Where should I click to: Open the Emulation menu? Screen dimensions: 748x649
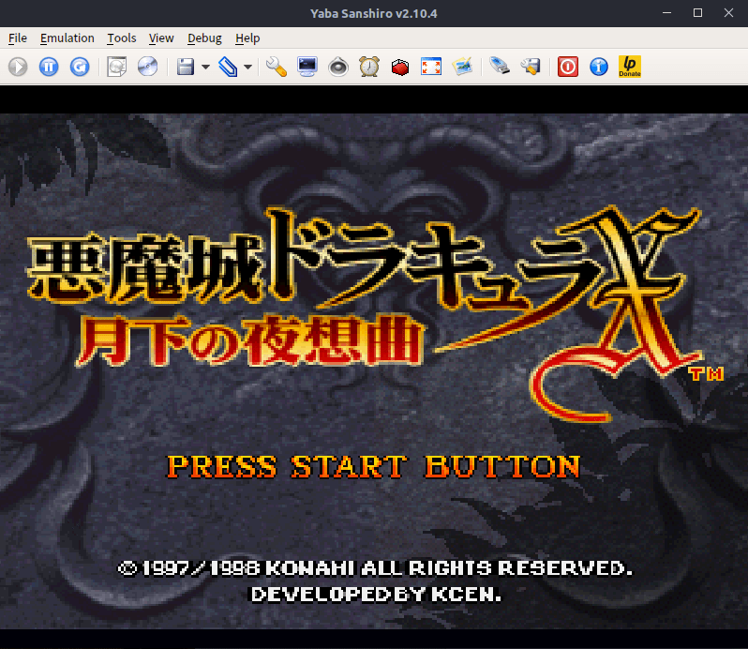pos(67,38)
